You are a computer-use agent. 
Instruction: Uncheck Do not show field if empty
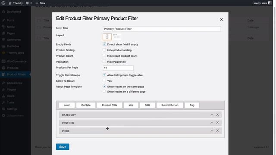pyautogui.click(x=104, y=44)
